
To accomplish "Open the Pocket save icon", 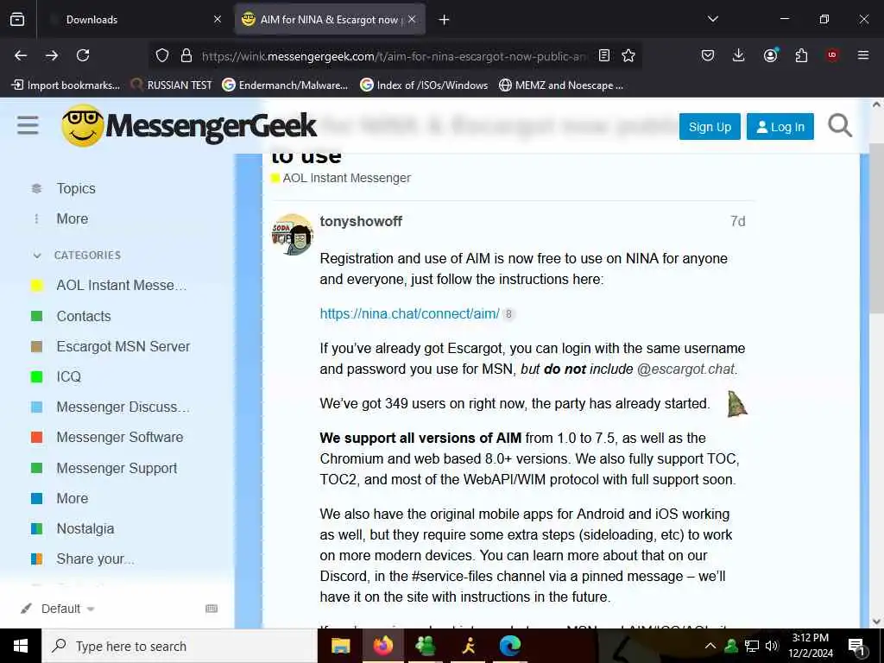I will coord(708,55).
